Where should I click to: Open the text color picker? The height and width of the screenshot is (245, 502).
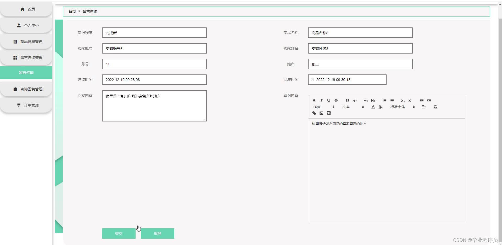point(373,107)
